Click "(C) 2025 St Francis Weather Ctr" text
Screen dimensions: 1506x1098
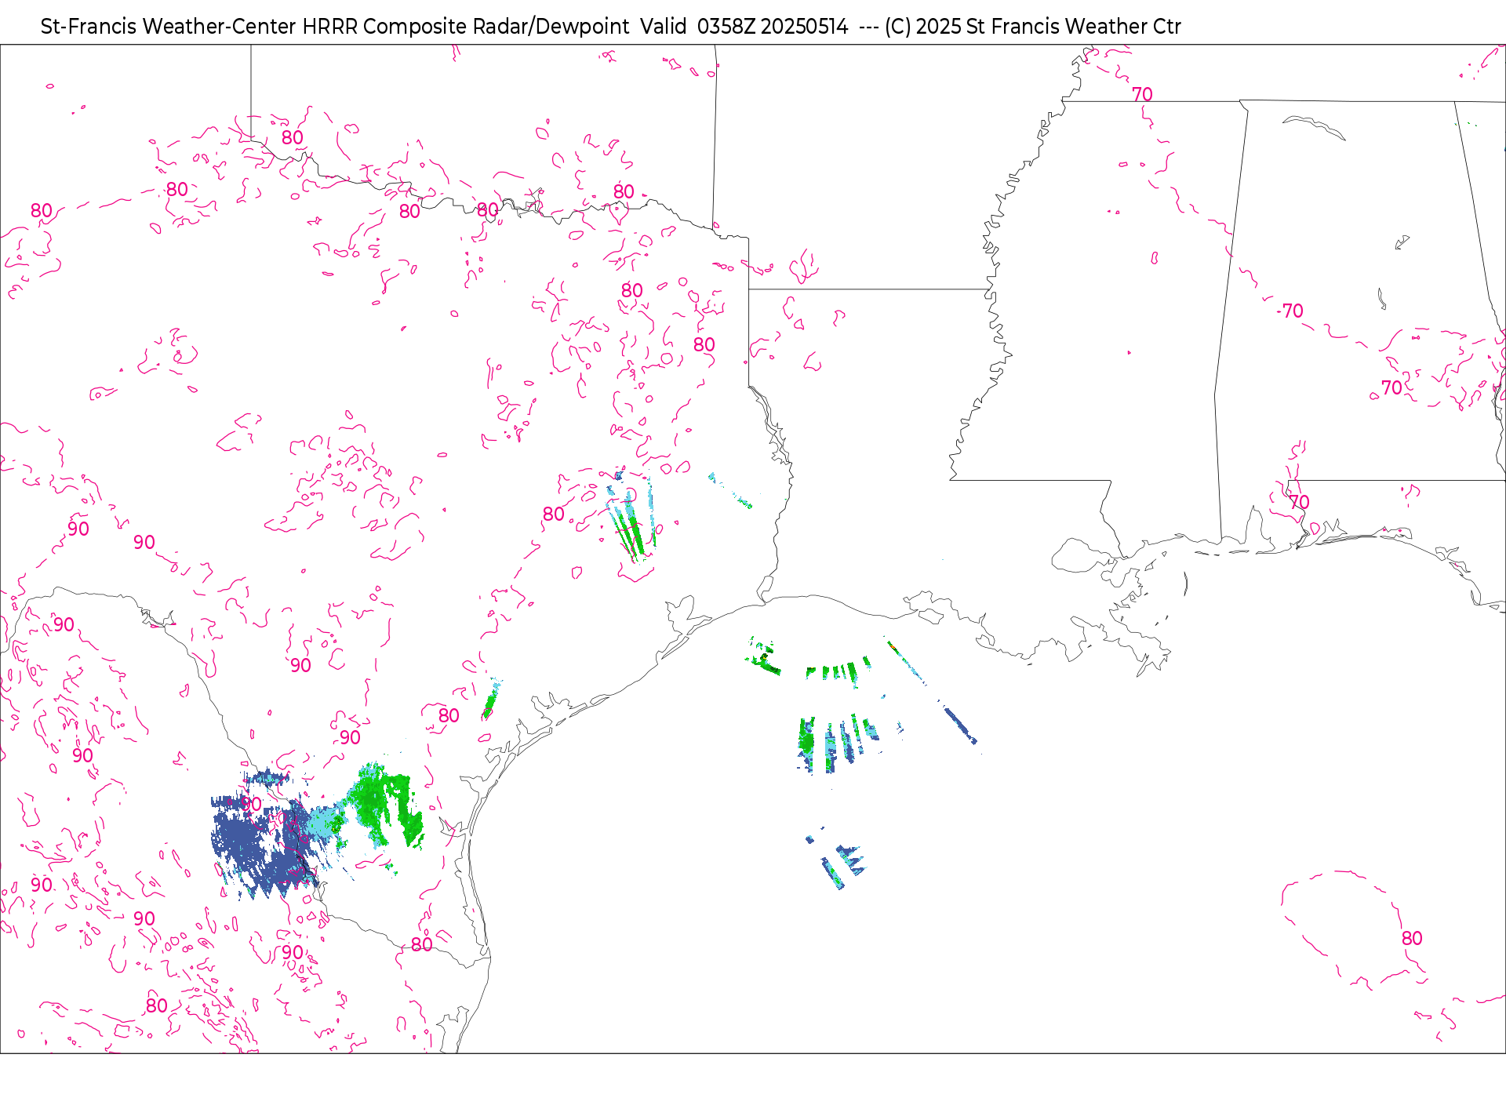pos(1033,27)
